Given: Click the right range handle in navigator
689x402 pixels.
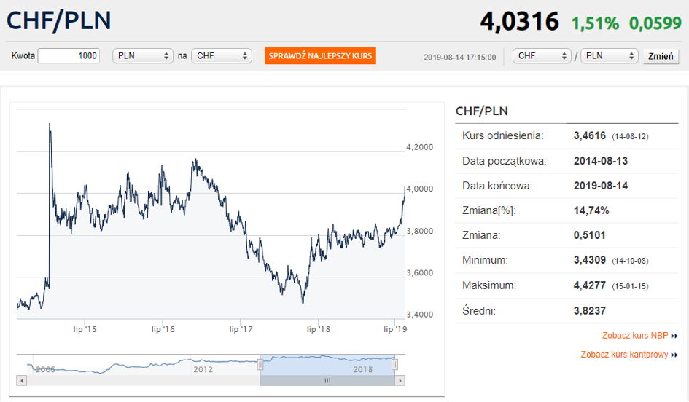Looking at the screenshot, I should click(x=394, y=363).
